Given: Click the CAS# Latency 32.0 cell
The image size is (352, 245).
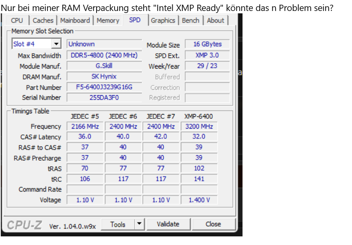Looking at the screenshot, I should pyautogui.click(x=199, y=136).
